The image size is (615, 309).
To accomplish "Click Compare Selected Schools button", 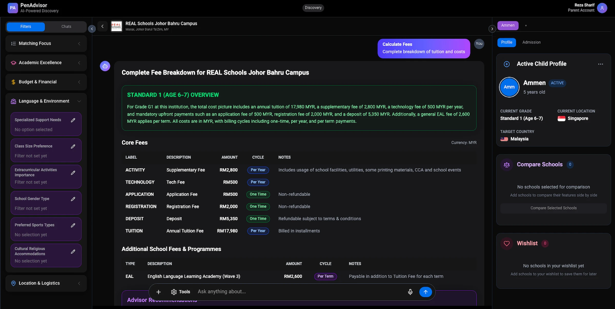I will 553,208.
